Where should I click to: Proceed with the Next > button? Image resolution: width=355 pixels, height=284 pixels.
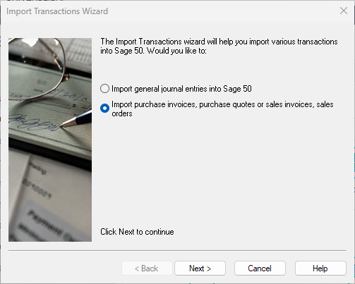click(200, 268)
